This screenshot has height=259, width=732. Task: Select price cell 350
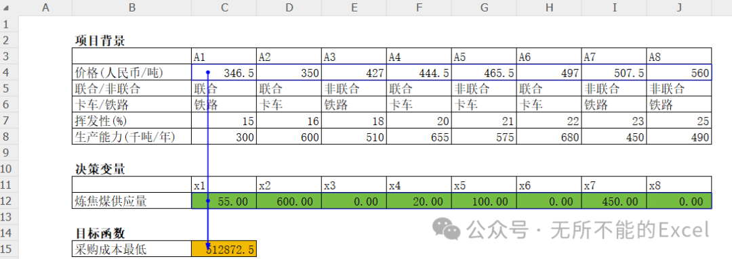pos(289,72)
